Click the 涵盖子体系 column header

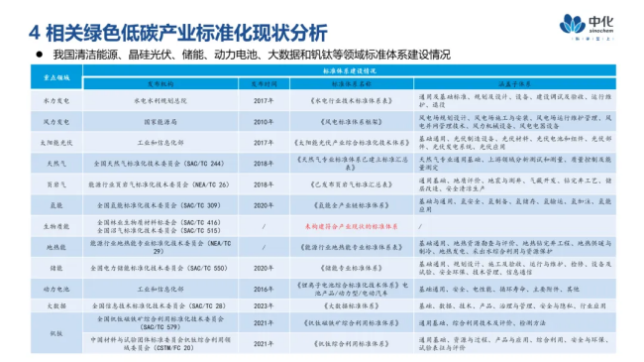[515, 83]
